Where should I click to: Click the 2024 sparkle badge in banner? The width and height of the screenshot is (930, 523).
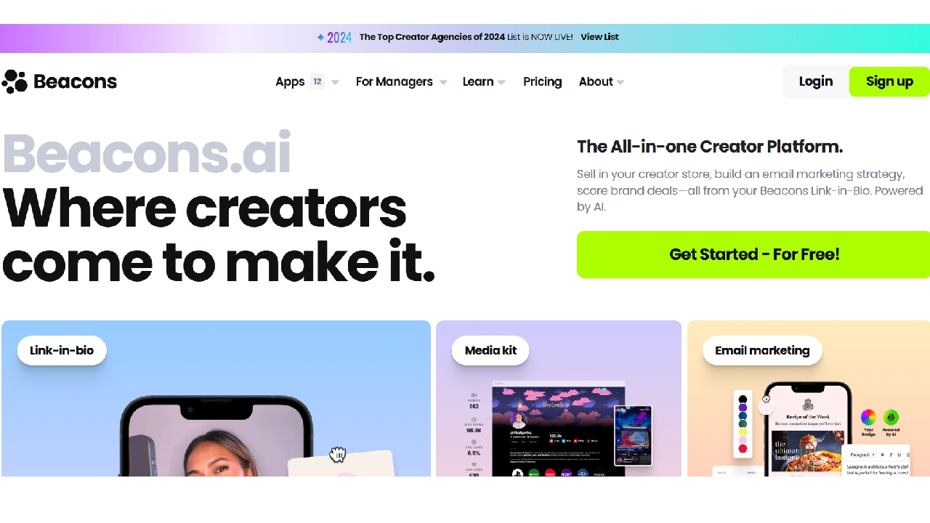(334, 37)
